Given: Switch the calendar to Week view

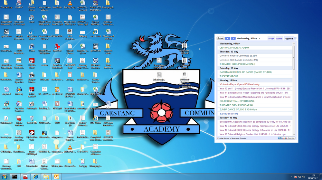Looking at the screenshot, I should pyautogui.click(x=271, y=39).
